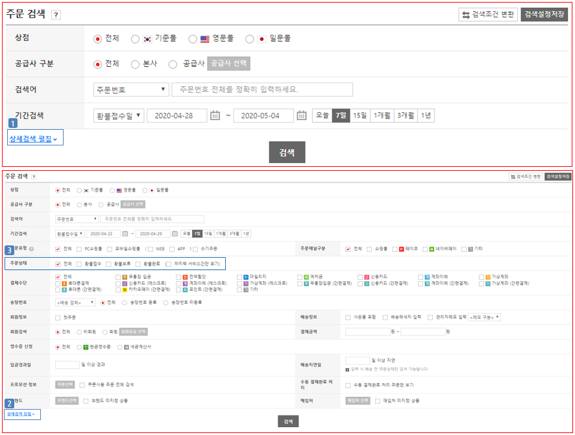Check the 사은품 포함 checkbox
This screenshot has height=435, width=575.
click(x=348, y=317)
